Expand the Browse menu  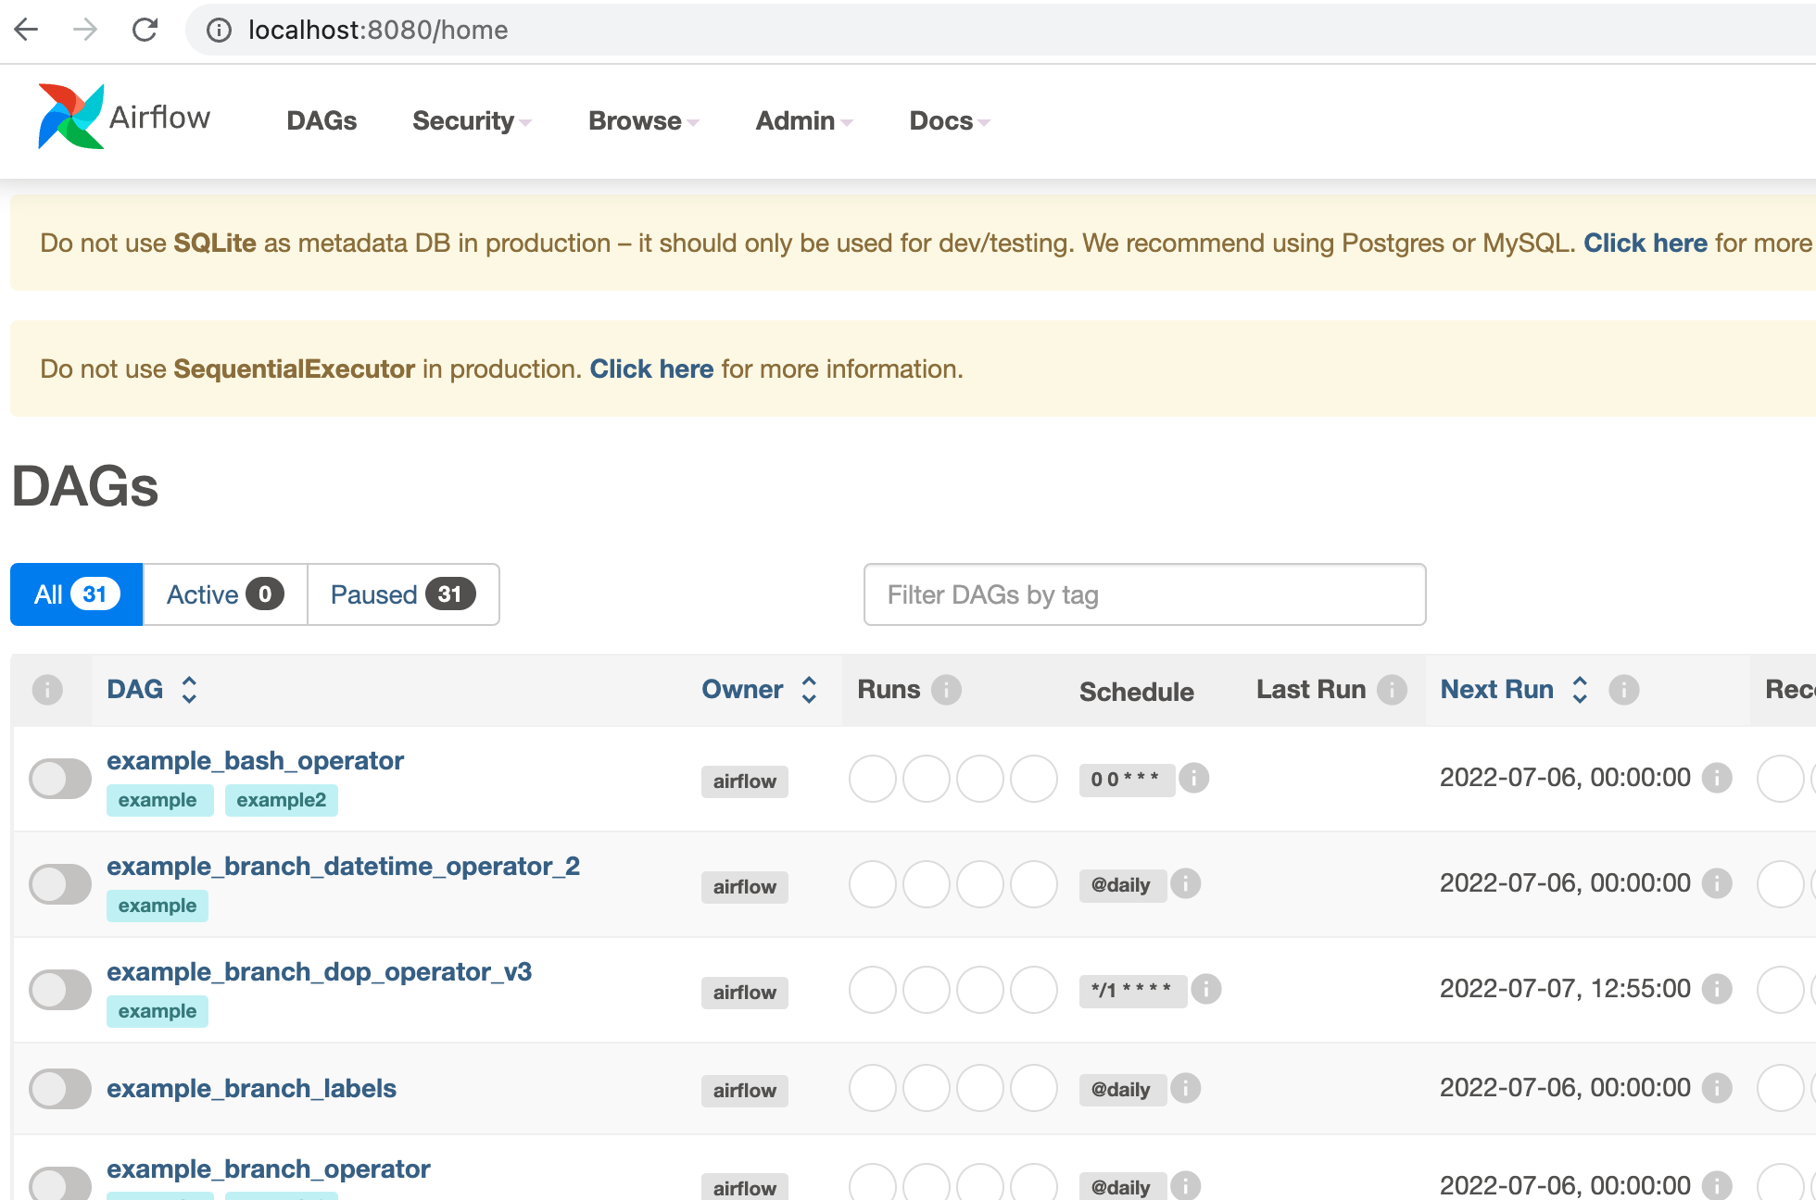click(x=643, y=121)
